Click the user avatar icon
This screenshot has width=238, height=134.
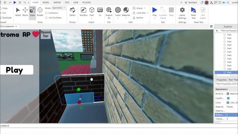click(x=207, y=3)
